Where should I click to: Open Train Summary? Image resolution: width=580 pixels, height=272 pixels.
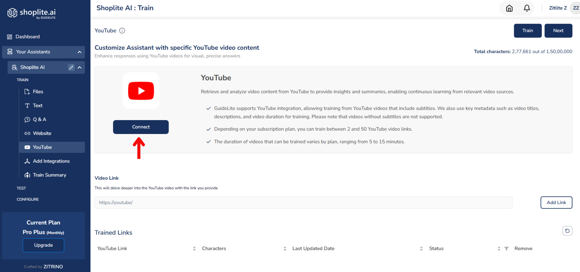click(x=50, y=175)
